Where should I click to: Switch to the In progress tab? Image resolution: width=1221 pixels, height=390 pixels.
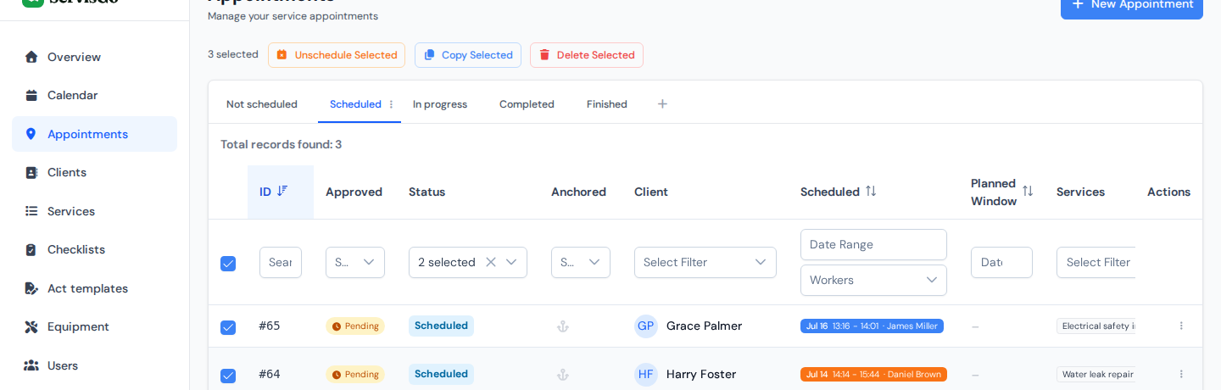[x=440, y=104]
